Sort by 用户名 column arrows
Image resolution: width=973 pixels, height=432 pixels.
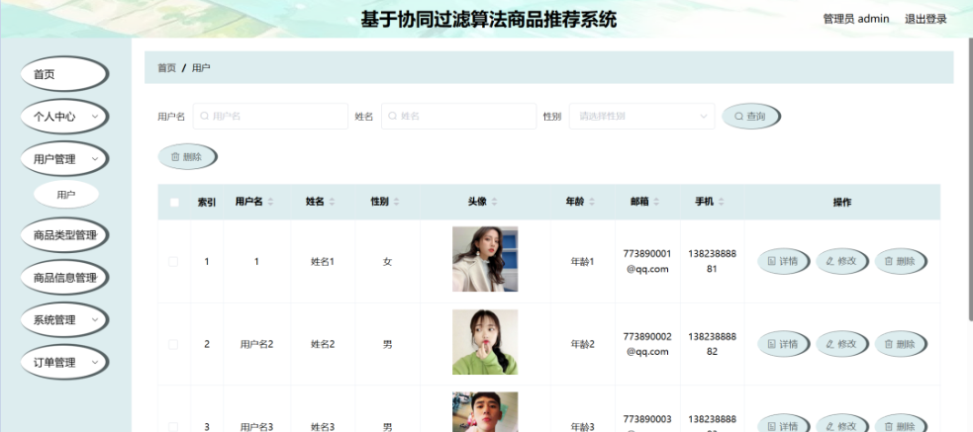click(x=270, y=202)
